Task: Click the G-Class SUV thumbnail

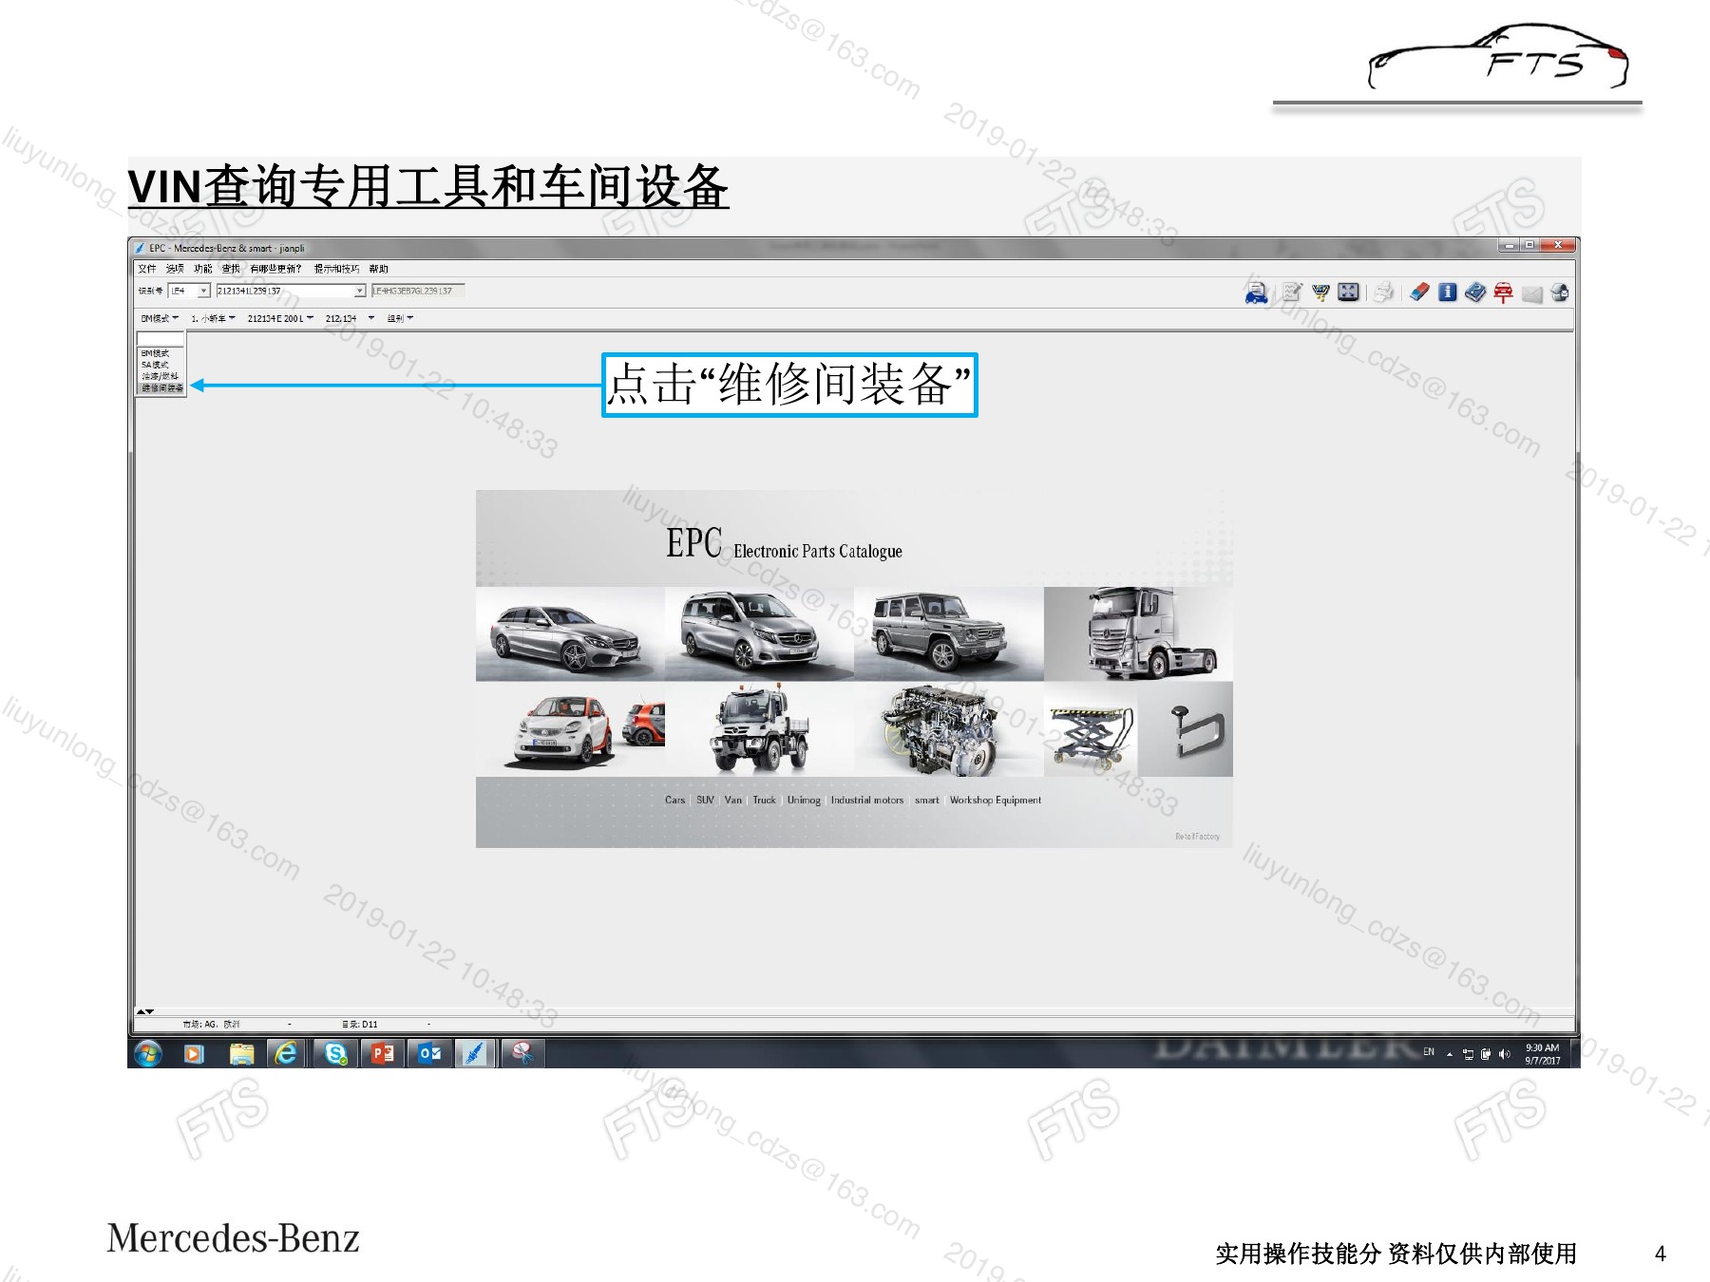Action: [948, 633]
